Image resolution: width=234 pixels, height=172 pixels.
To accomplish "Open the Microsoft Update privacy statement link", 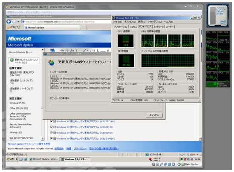I will coord(29,144).
